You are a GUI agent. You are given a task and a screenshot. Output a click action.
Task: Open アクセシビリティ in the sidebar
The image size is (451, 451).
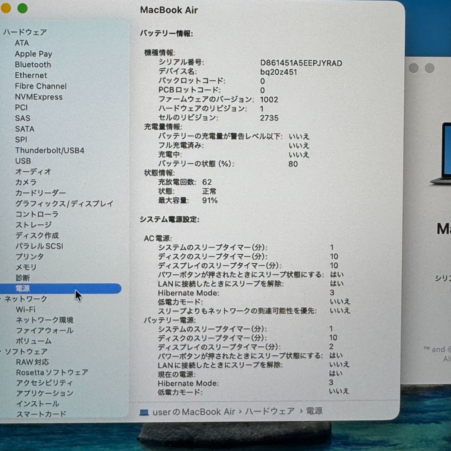click(44, 383)
